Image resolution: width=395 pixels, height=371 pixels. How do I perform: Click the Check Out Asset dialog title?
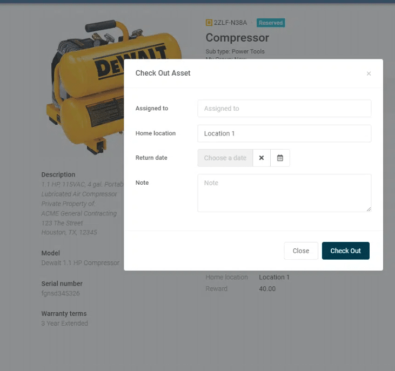(163, 73)
